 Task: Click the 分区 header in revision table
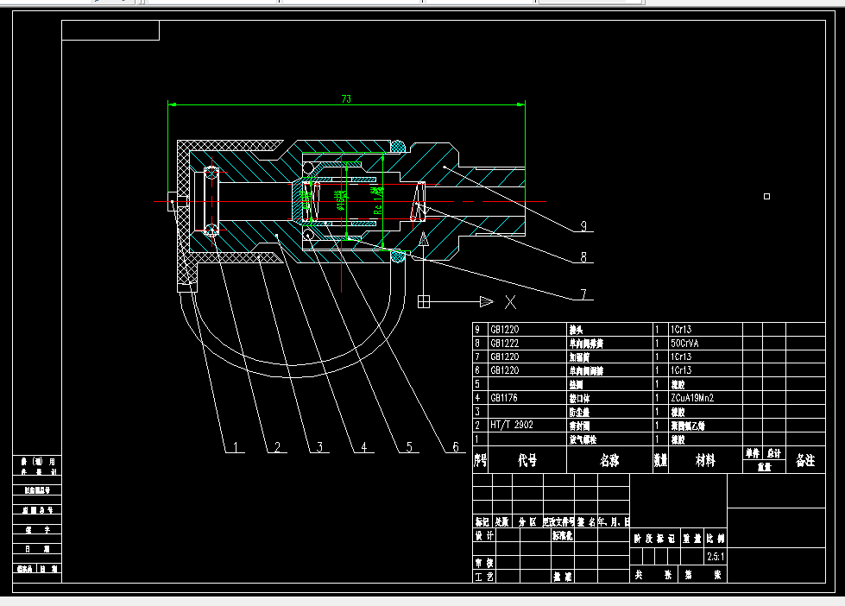(x=527, y=522)
